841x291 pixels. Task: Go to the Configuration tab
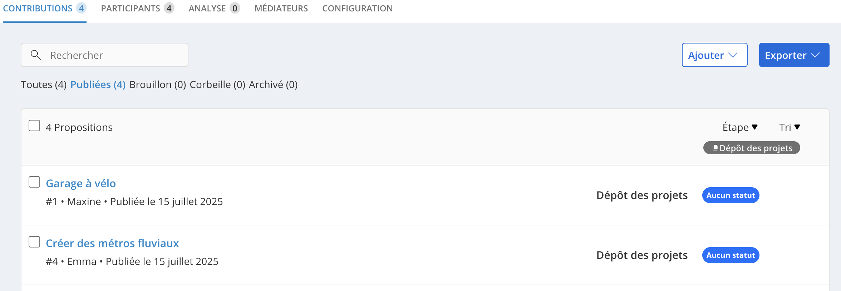pyautogui.click(x=358, y=8)
